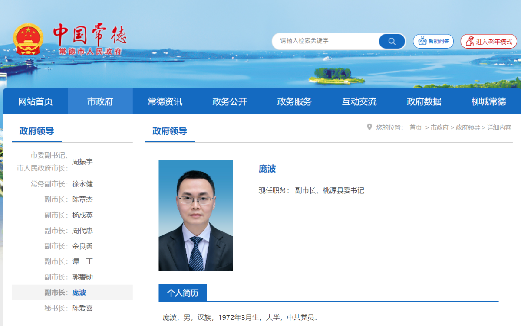Open the 政务公开 menu item

230,101
